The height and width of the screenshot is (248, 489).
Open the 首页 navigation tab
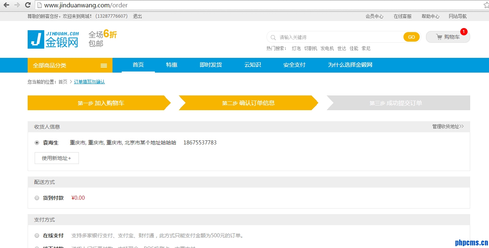click(x=138, y=65)
